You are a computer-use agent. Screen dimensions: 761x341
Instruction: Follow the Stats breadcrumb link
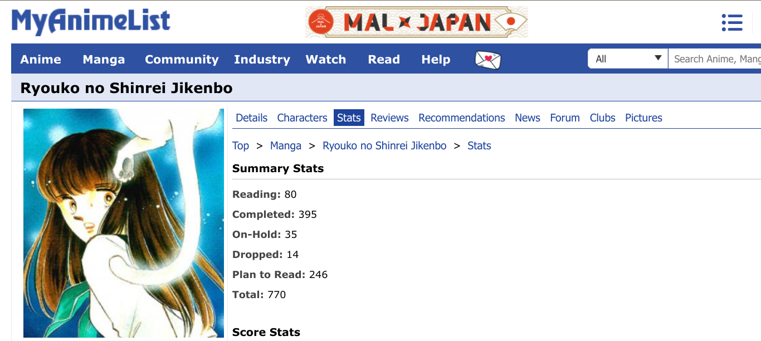479,145
